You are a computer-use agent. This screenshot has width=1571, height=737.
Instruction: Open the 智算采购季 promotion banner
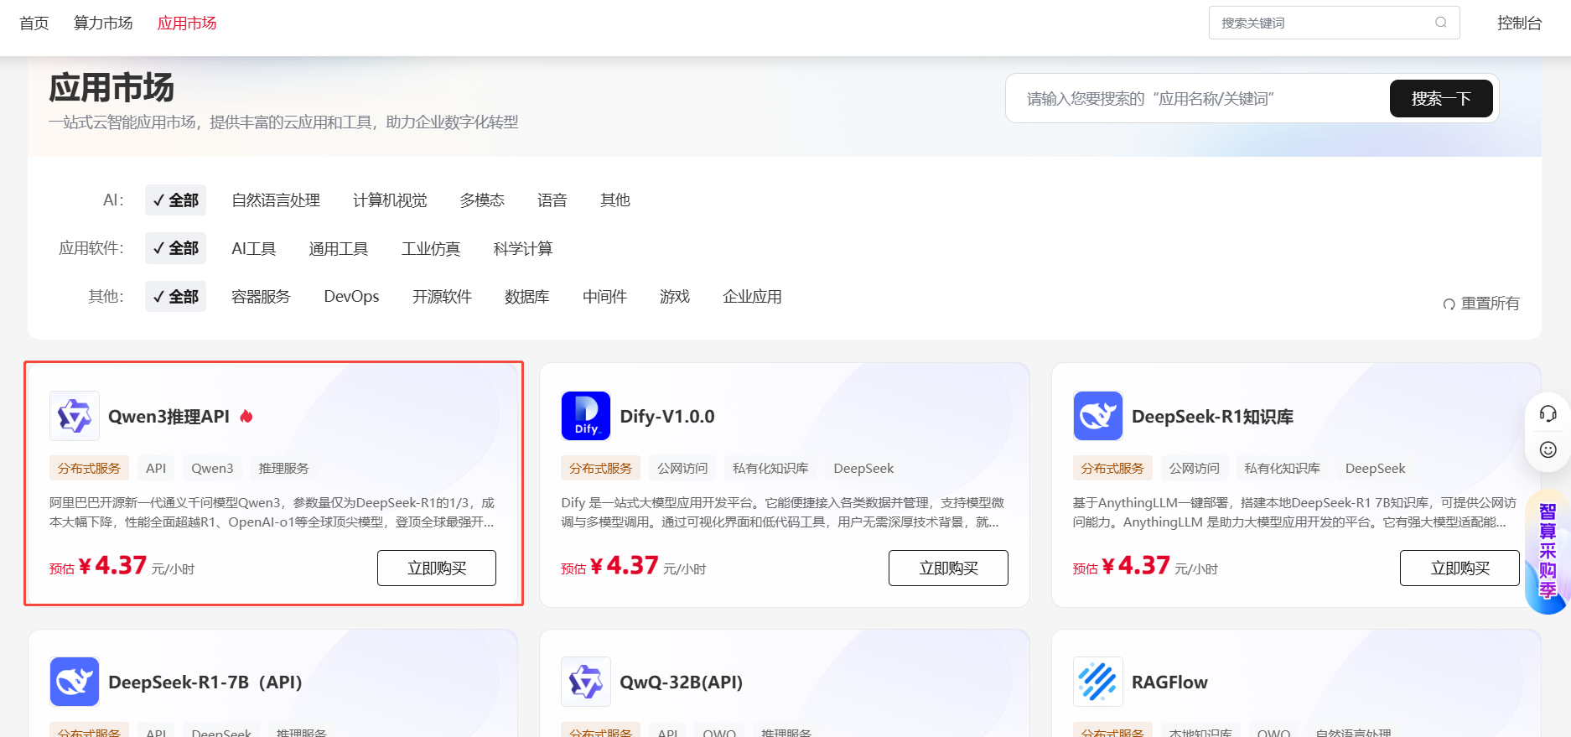coord(1548,551)
